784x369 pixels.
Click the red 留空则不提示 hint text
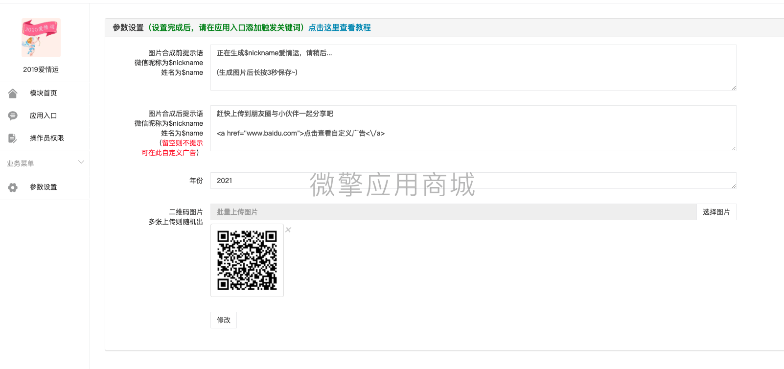point(183,143)
